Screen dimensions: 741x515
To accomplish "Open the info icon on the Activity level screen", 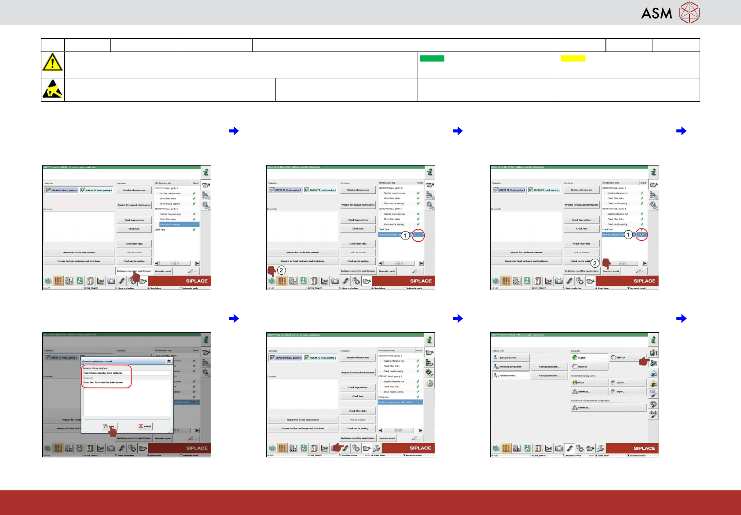I will pos(653,339).
